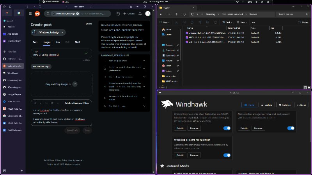The width and height of the screenshot is (312, 175).
Task: Click the image upload arrow icon
Action: coord(75,84)
